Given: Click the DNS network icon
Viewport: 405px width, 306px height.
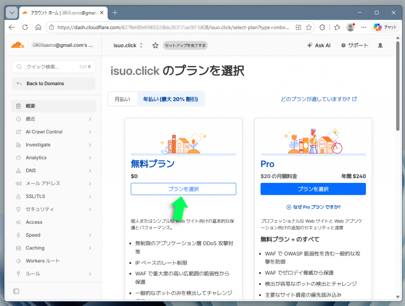Looking at the screenshot, I should [x=18, y=171].
